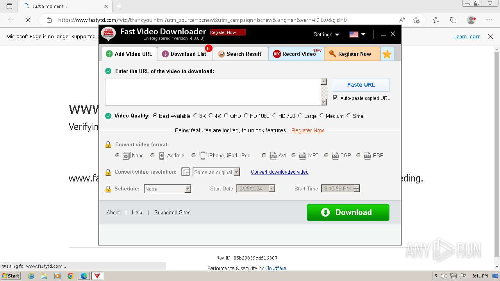
Task: Open the Settings dropdown menu
Action: click(326, 34)
